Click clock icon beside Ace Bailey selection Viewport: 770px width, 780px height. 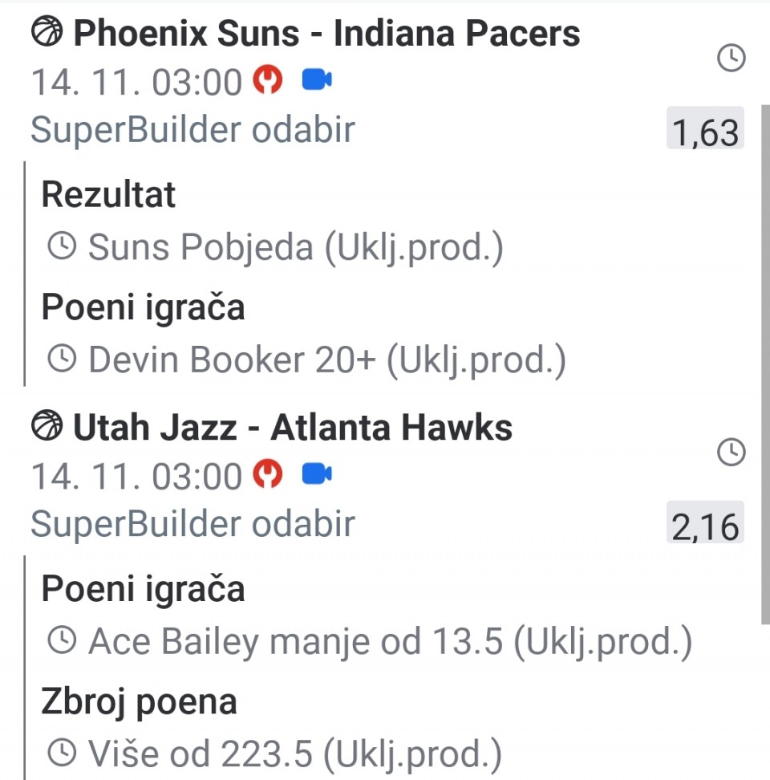(x=63, y=640)
